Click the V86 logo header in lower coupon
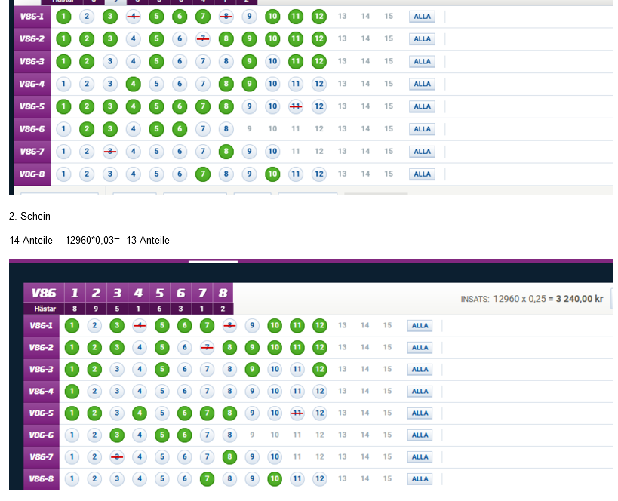The image size is (618, 501). click(x=44, y=293)
